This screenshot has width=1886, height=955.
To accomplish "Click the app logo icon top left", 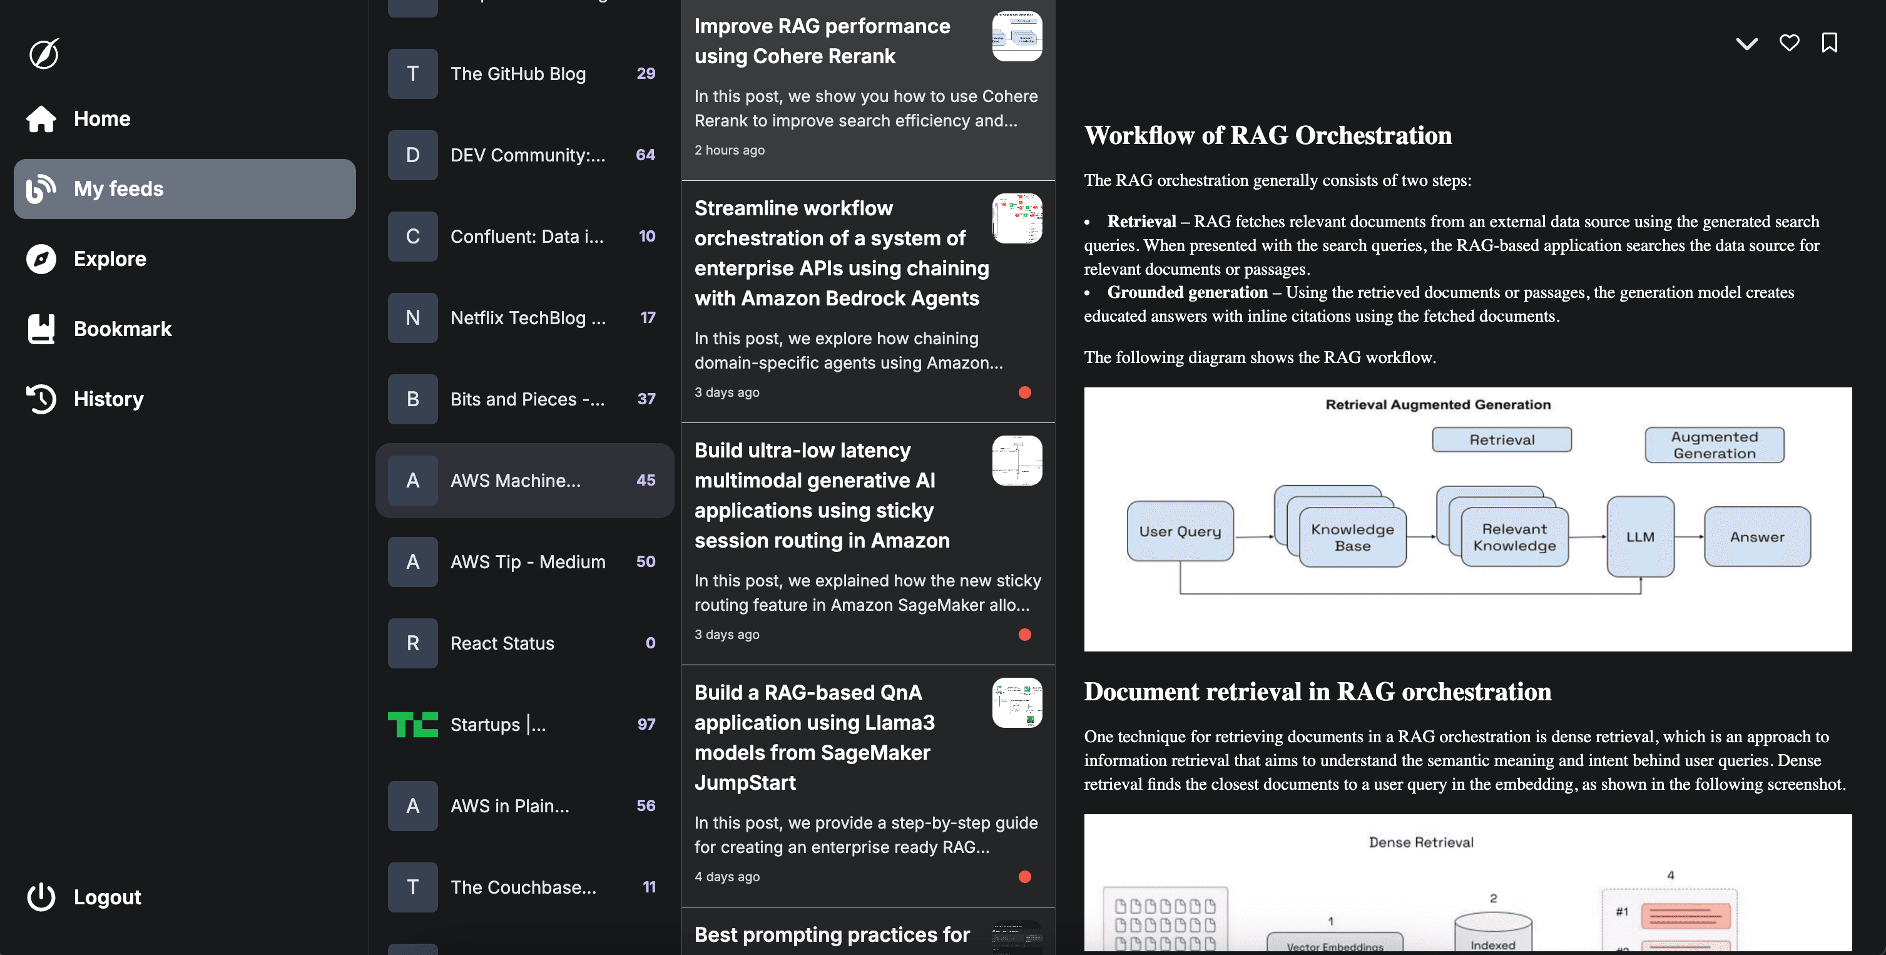I will [43, 53].
